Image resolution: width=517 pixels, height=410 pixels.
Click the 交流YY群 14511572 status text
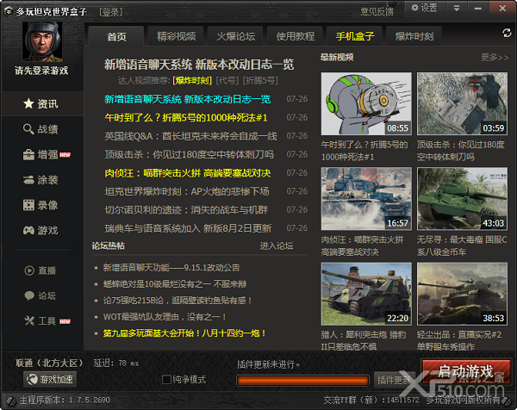pos(371,400)
